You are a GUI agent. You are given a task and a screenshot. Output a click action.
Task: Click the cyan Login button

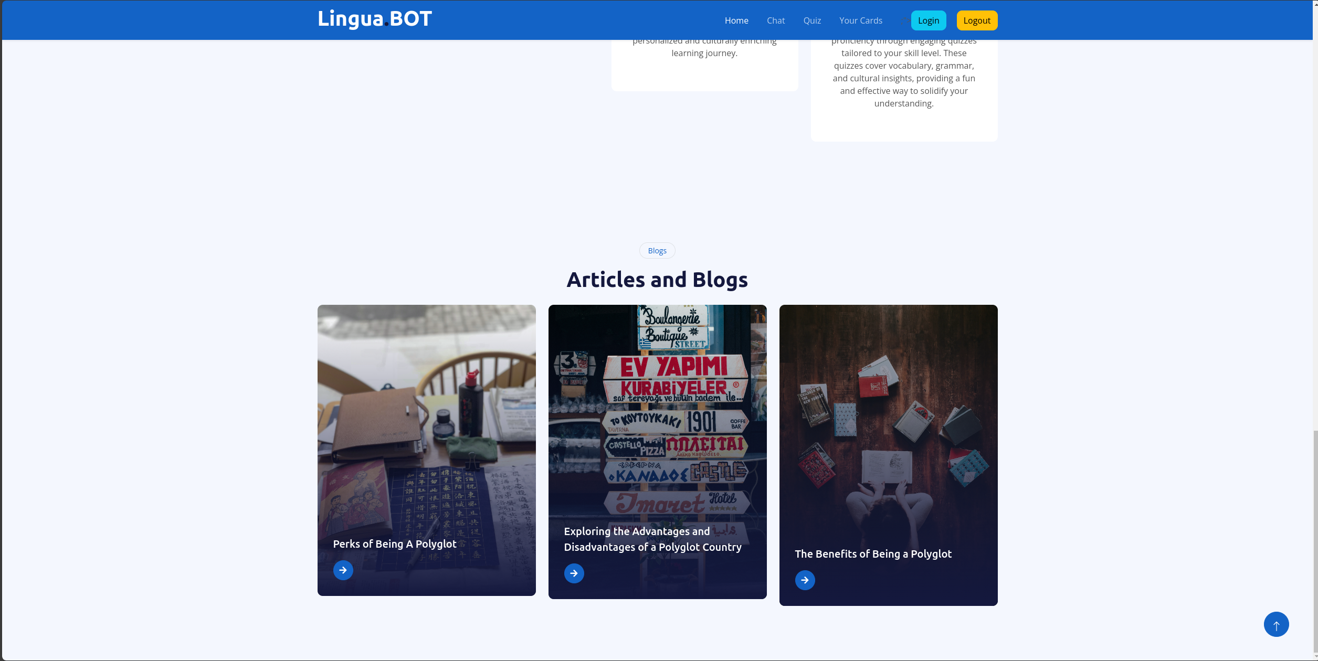(x=928, y=20)
